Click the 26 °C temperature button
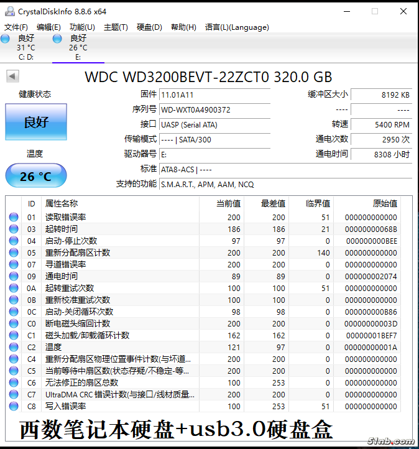This screenshot has width=419, height=449. pos(36,176)
